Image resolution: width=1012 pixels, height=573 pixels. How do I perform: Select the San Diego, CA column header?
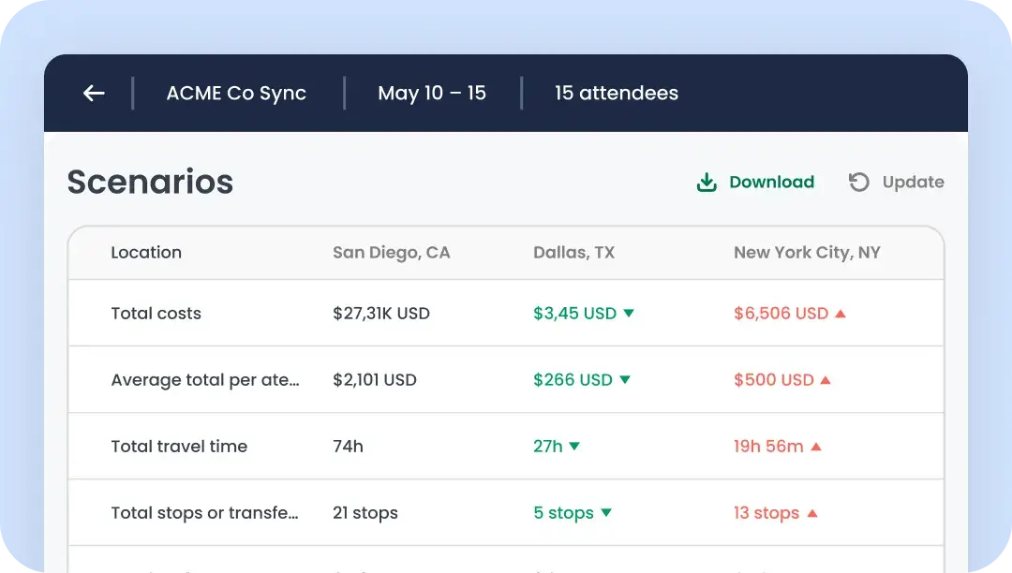[x=391, y=253]
